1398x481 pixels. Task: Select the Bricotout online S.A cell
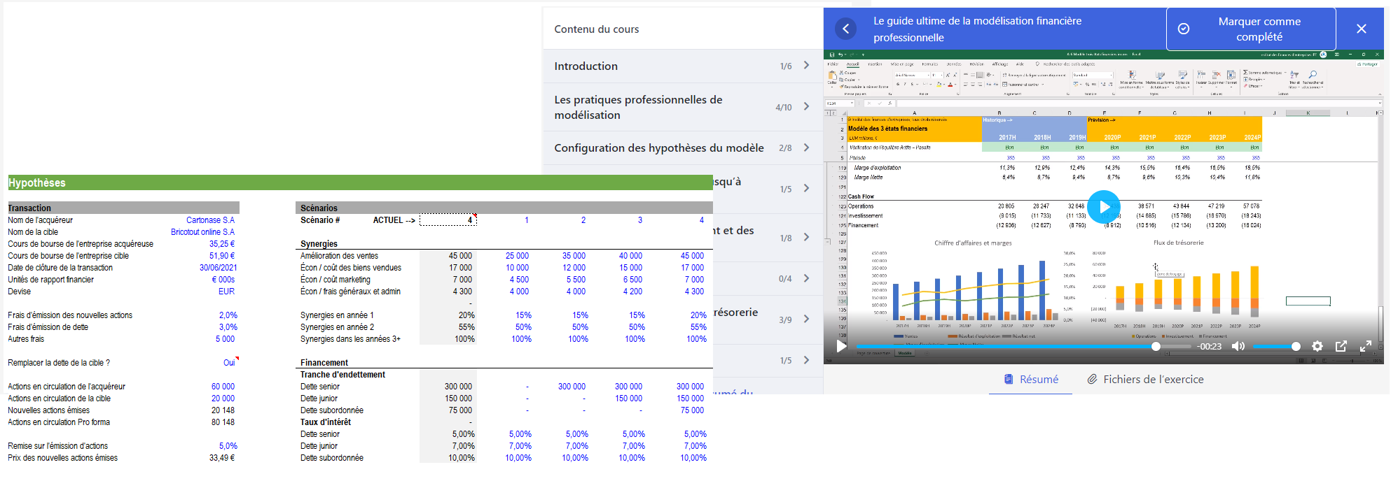click(202, 231)
